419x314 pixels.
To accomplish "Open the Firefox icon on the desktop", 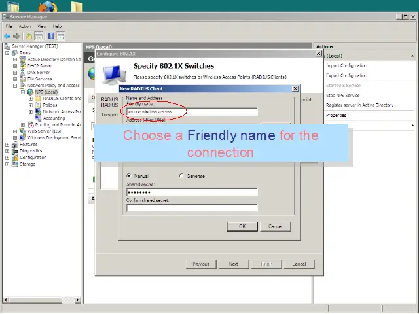I will click(48, 7).
